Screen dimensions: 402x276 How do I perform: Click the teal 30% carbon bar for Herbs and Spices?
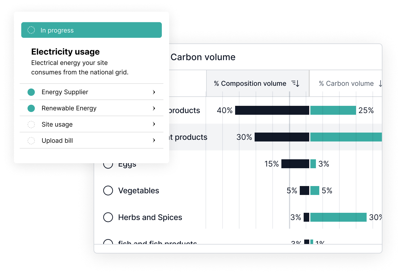[338, 217]
